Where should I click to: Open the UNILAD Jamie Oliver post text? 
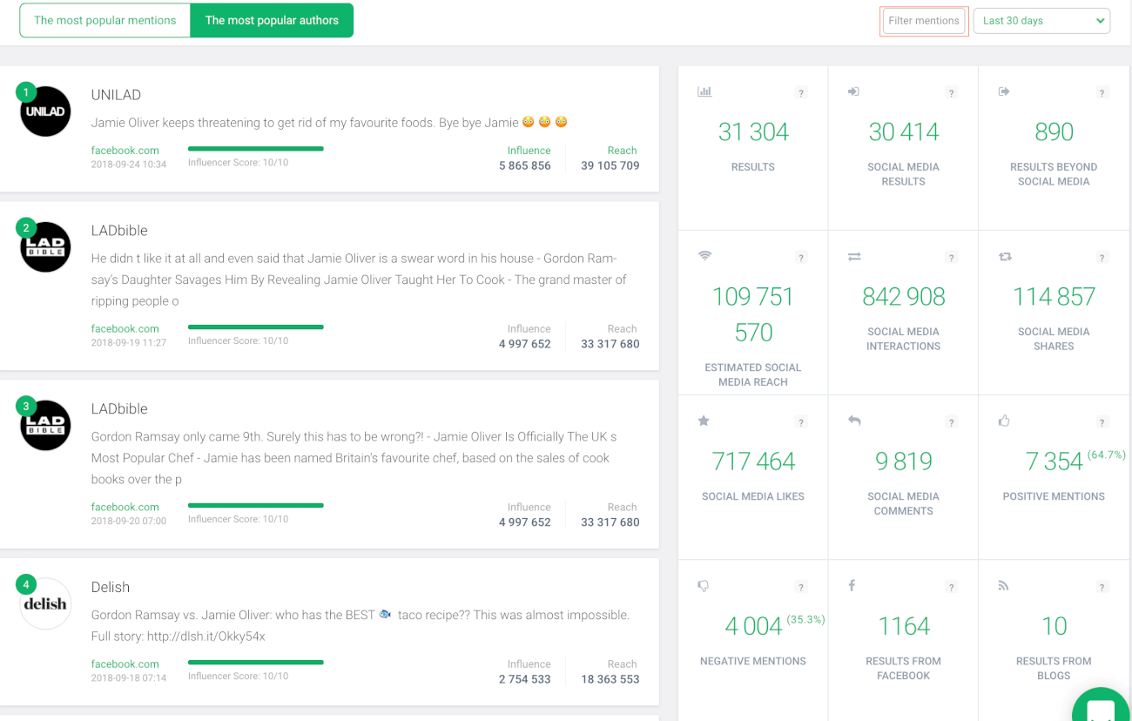click(329, 123)
